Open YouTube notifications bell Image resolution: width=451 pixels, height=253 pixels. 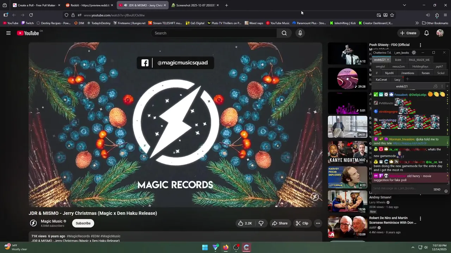pos(426,33)
